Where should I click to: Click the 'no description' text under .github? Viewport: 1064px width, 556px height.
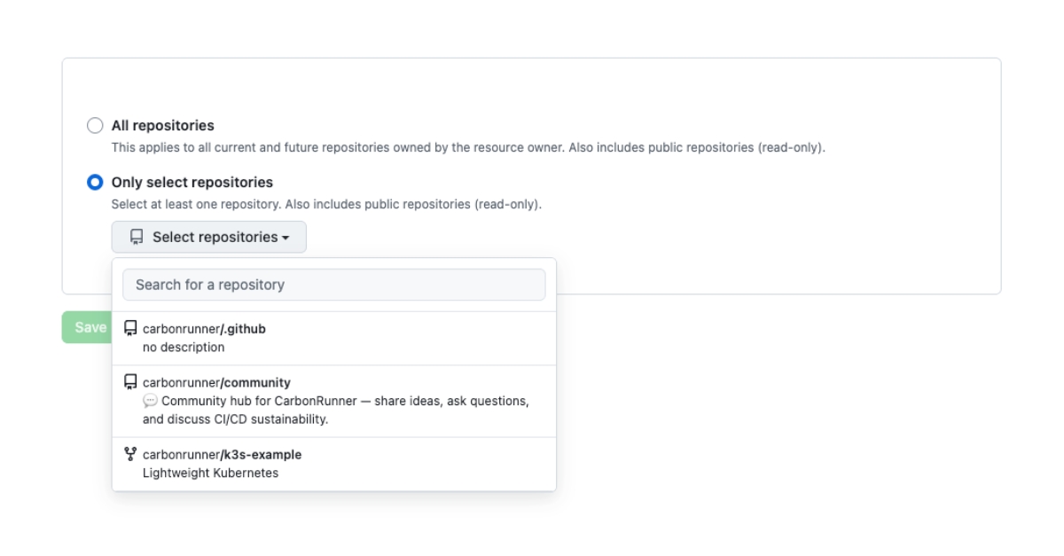(184, 348)
